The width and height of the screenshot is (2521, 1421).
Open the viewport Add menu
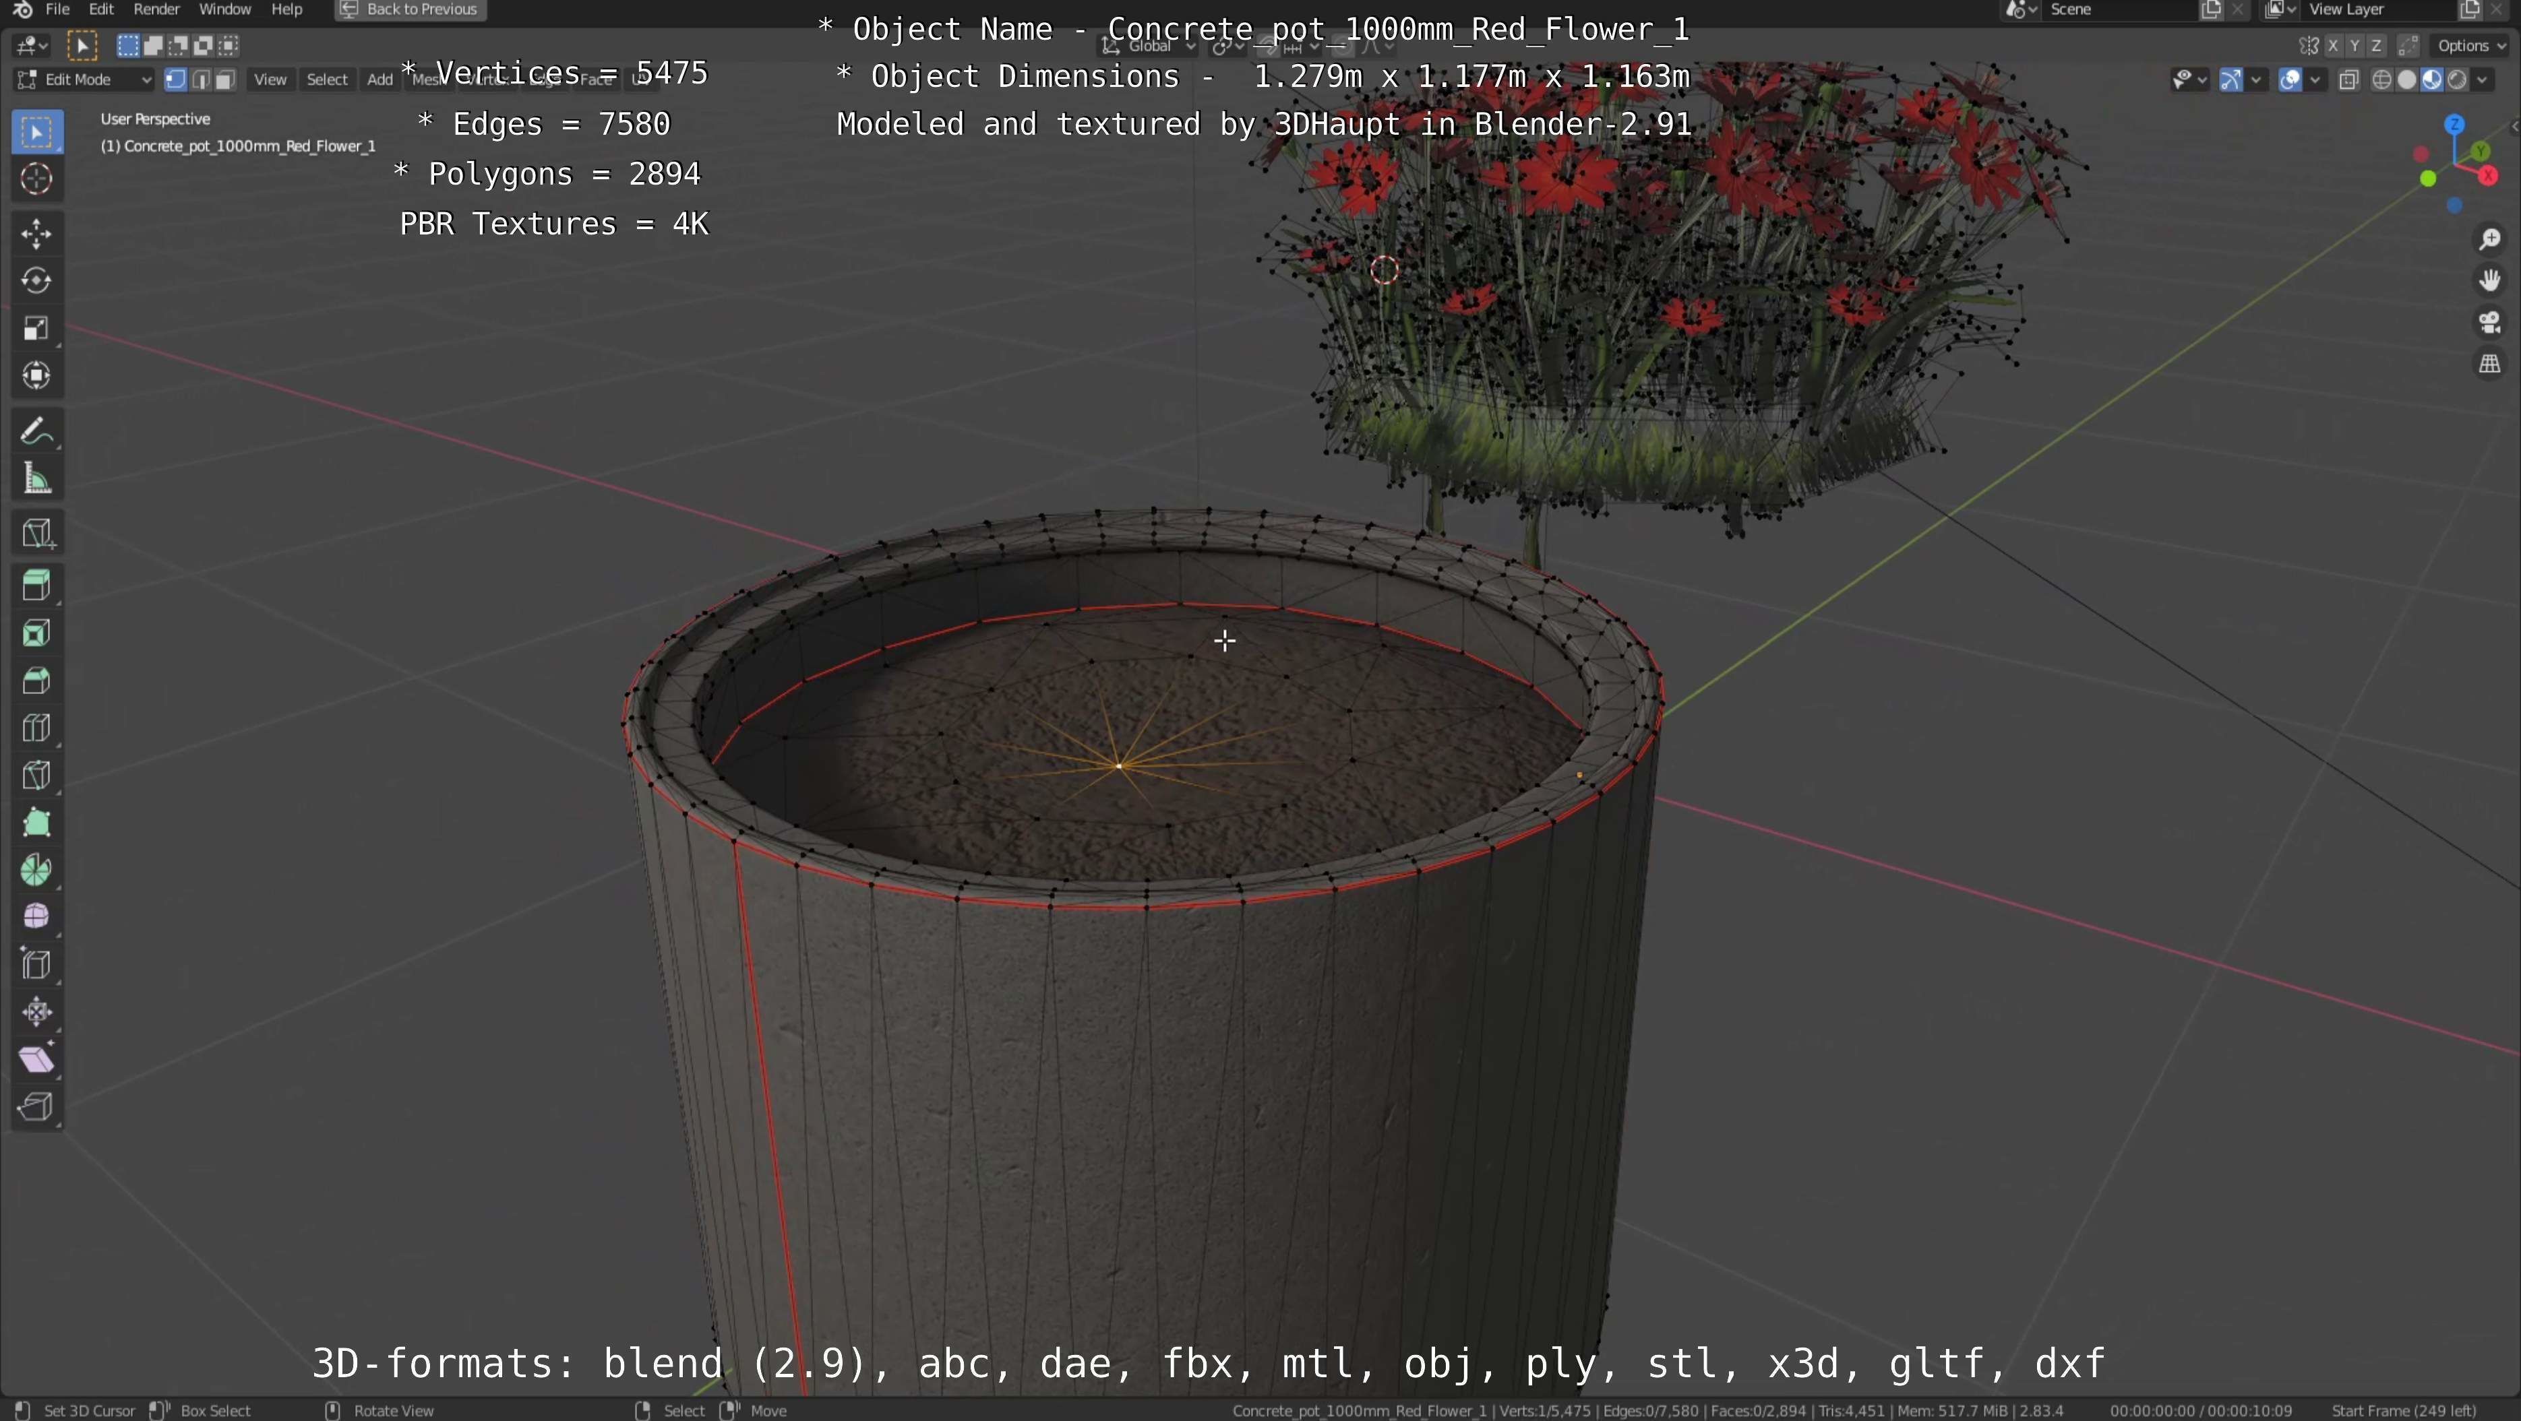pos(379,80)
